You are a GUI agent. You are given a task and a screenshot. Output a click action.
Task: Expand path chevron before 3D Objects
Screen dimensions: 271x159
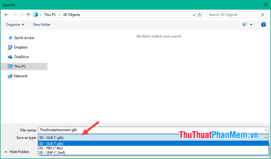click(x=60, y=15)
